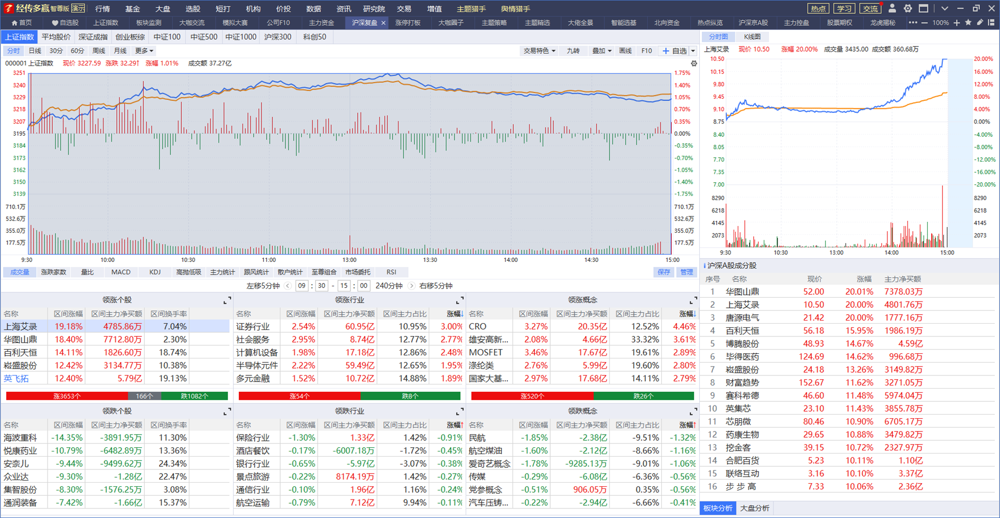The height and width of the screenshot is (518, 1000).
Task: Click the chart settings gear icon
Action: (694, 63)
